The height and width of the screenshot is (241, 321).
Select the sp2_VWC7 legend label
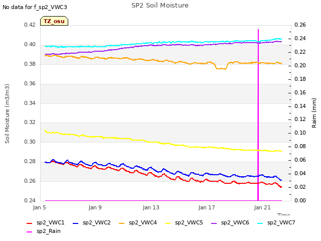tap(281, 223)
